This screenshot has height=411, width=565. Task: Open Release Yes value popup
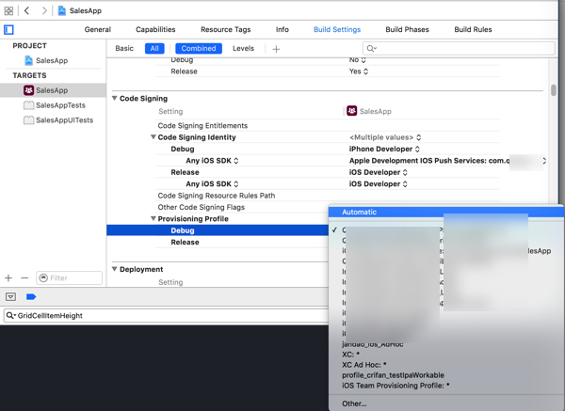(359, 71)
